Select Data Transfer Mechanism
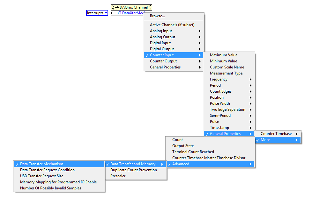 point(59,164)
